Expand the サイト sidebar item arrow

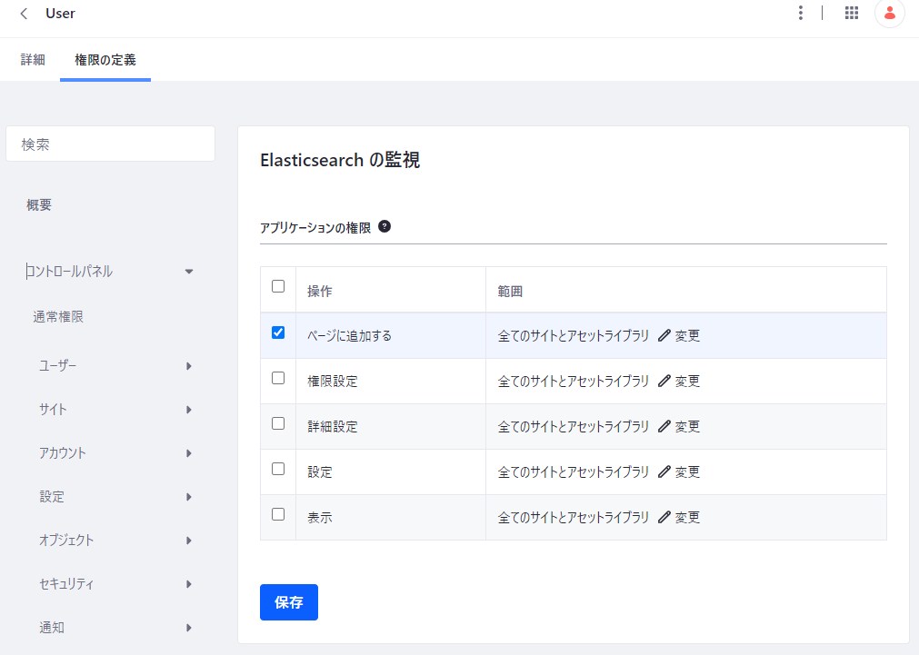click(x=189, y=410)
